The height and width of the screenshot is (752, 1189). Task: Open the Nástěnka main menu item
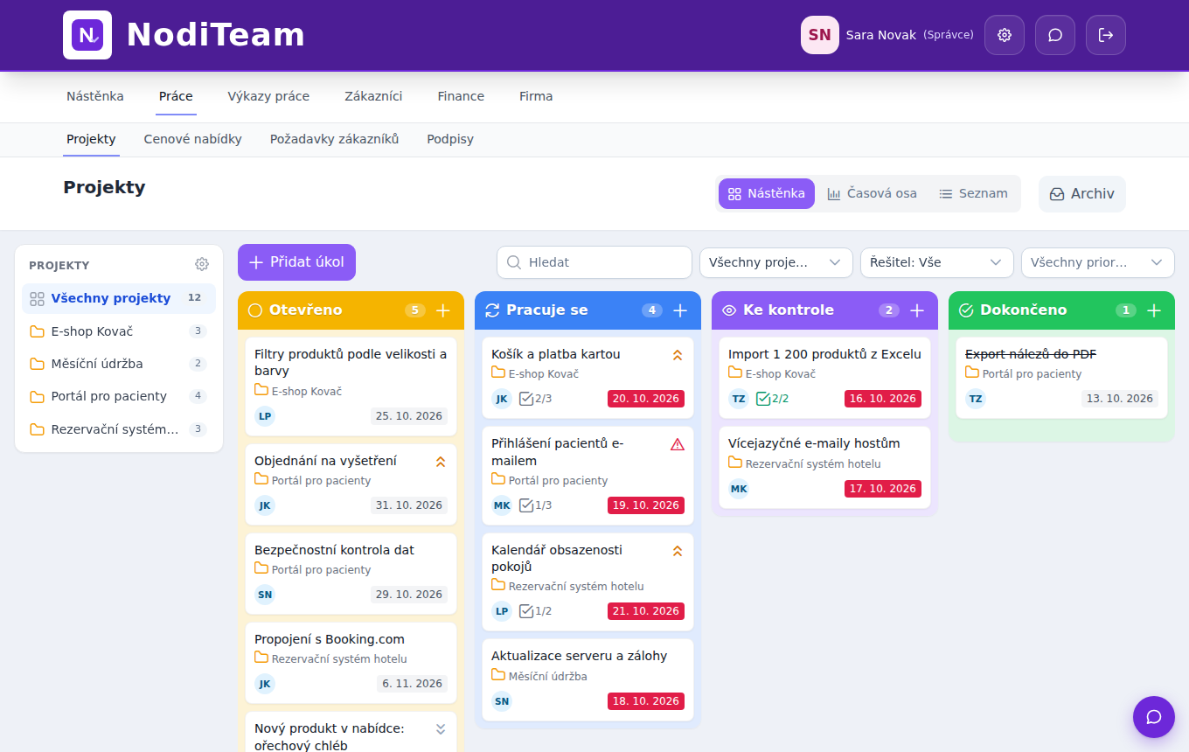click(95, 96)
